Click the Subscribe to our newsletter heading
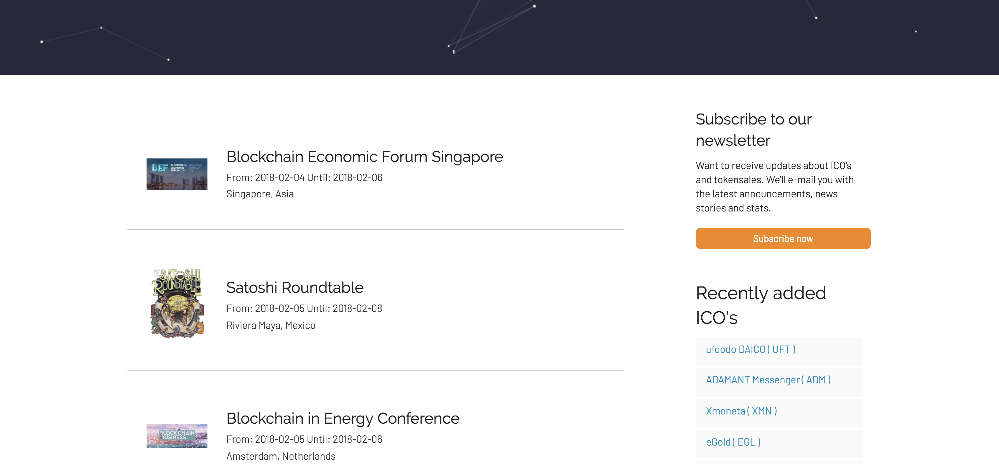The width and height of the screenshot is (999, 464). (x=753, y=129)
